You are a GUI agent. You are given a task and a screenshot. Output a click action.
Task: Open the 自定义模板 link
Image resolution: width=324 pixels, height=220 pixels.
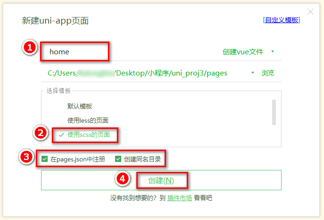(x=282, y=20)
